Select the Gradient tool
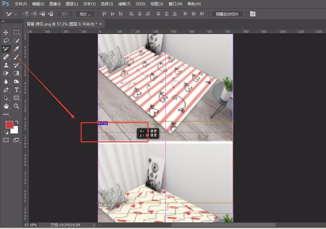Image resolution: width=326 pixels, height=229 pixels. pos(16,73)
